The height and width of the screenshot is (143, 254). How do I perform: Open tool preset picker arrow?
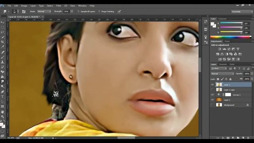(x=9, y=12)
